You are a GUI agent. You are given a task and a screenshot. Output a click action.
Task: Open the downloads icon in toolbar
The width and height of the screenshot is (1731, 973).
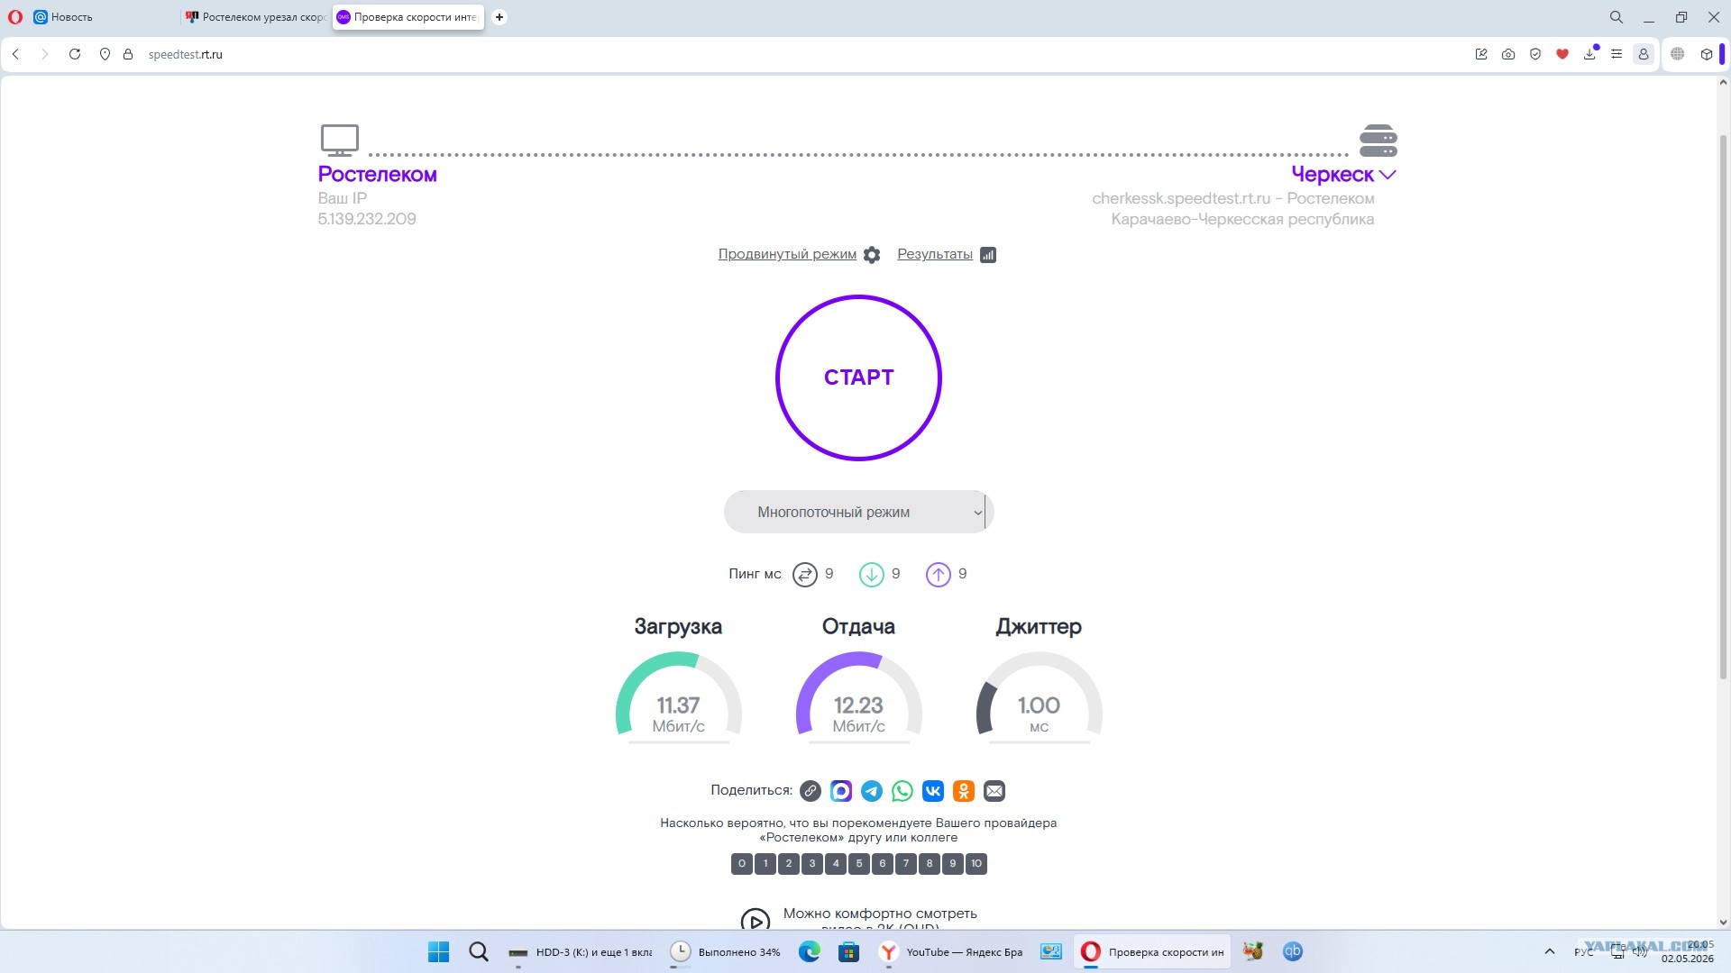point(1589,54)
